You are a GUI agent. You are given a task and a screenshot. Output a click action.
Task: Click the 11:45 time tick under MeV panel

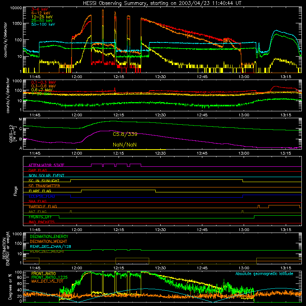[35, 115]
